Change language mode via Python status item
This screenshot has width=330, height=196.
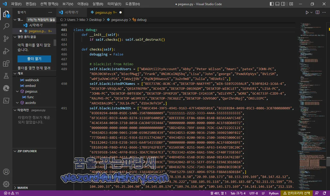(274, 193)
